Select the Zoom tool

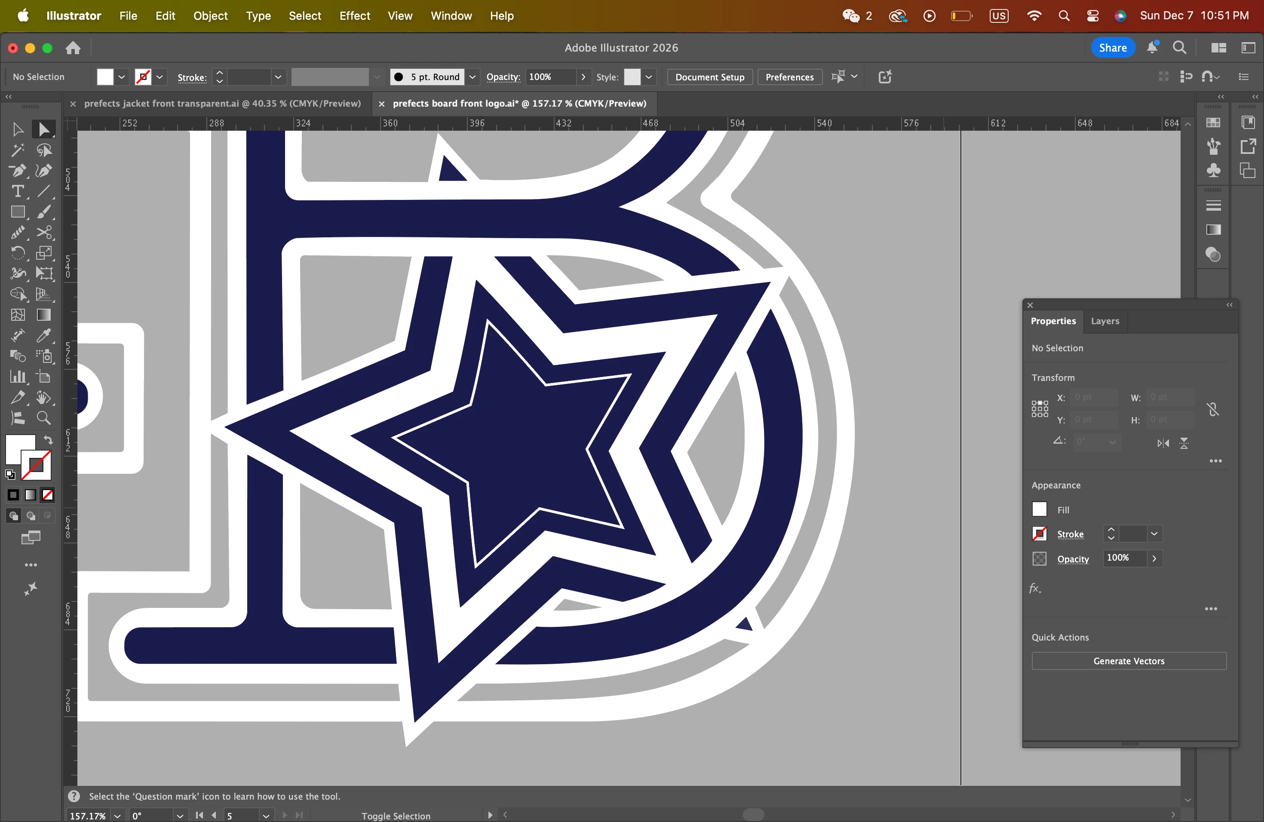[44, 418]
